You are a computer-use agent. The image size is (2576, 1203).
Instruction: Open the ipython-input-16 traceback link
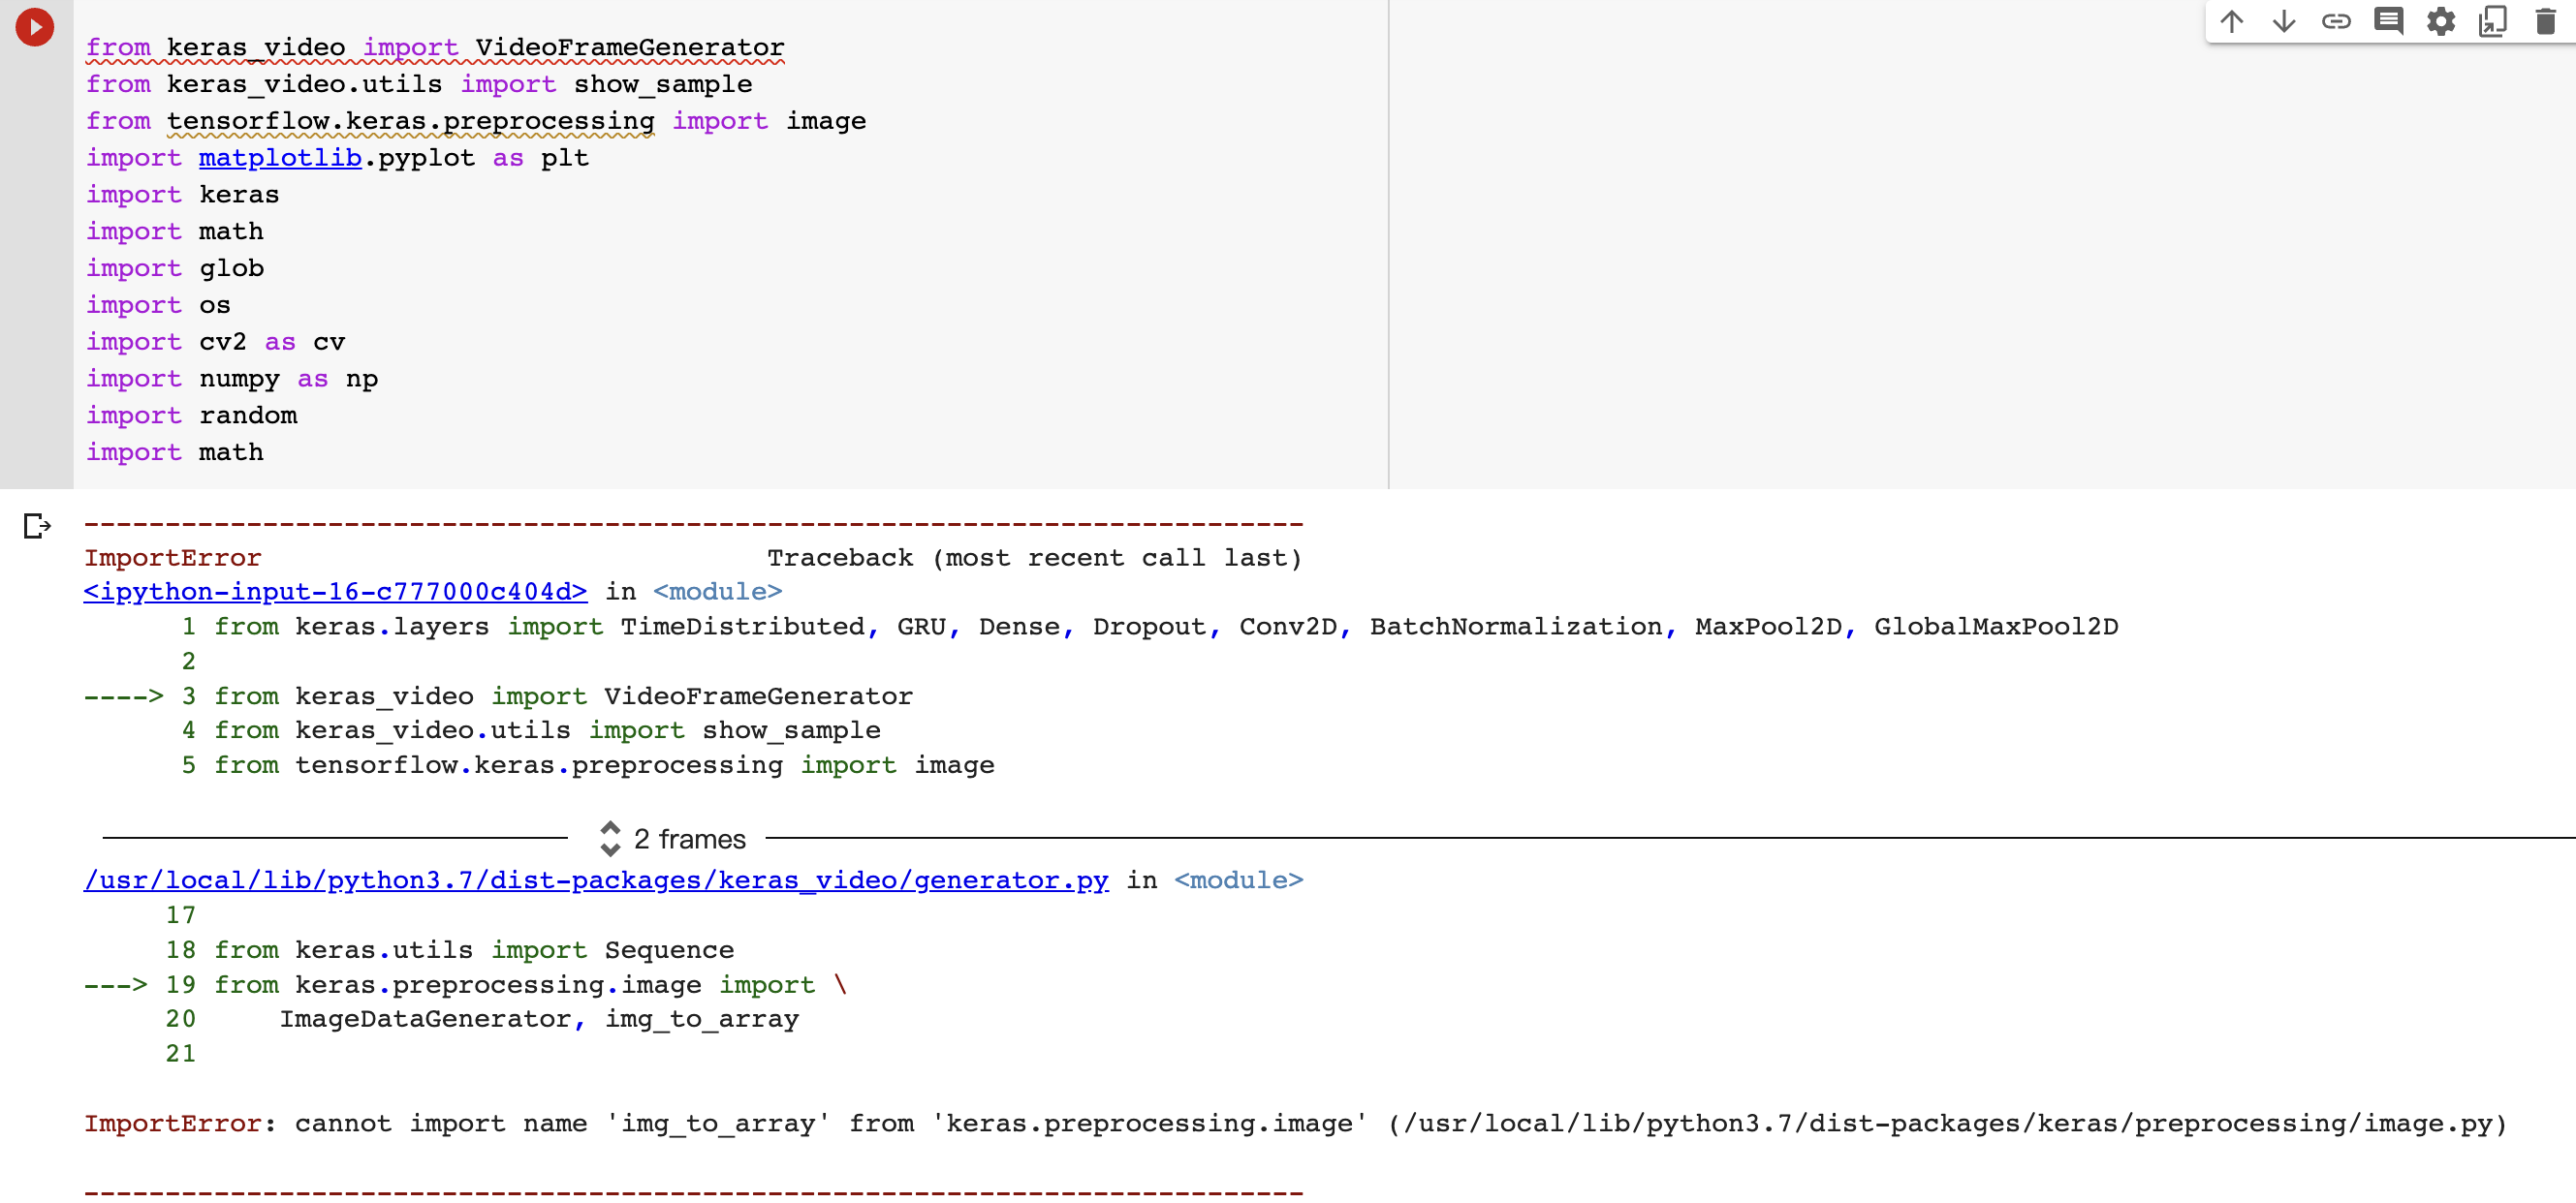click(334, 591)
